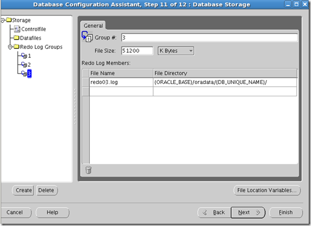
Task: Maximize the Database Configuration Assistant window
Action: tap(297, 4)
